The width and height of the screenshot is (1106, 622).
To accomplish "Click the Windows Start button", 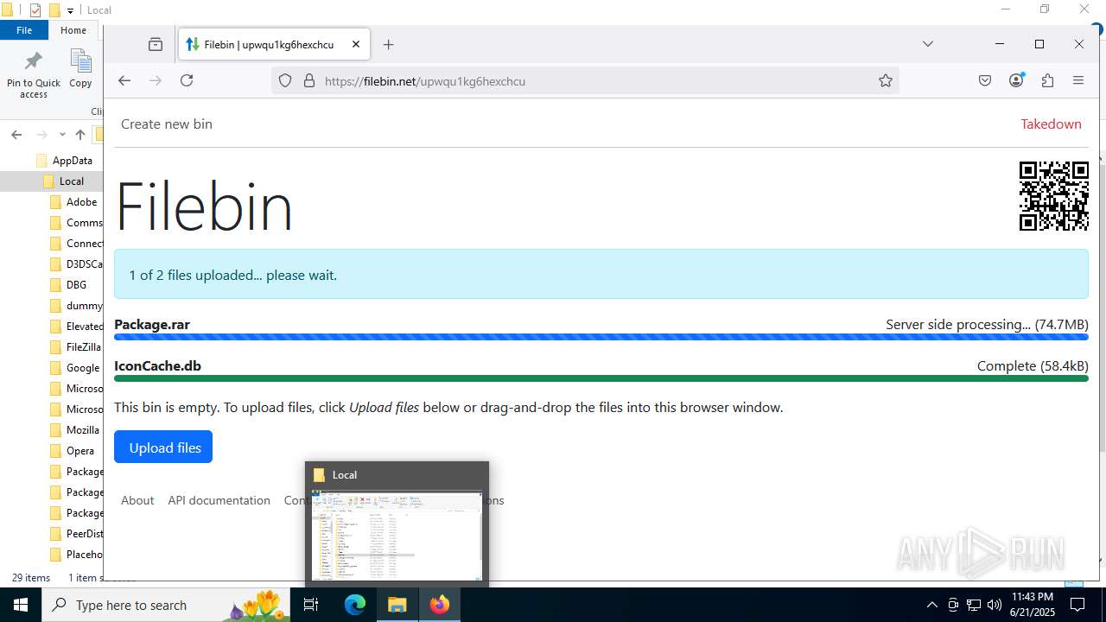I will pyautogui.click(x=20, y=605).
